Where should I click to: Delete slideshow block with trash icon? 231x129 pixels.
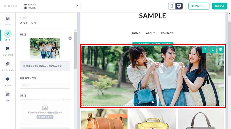221,50
